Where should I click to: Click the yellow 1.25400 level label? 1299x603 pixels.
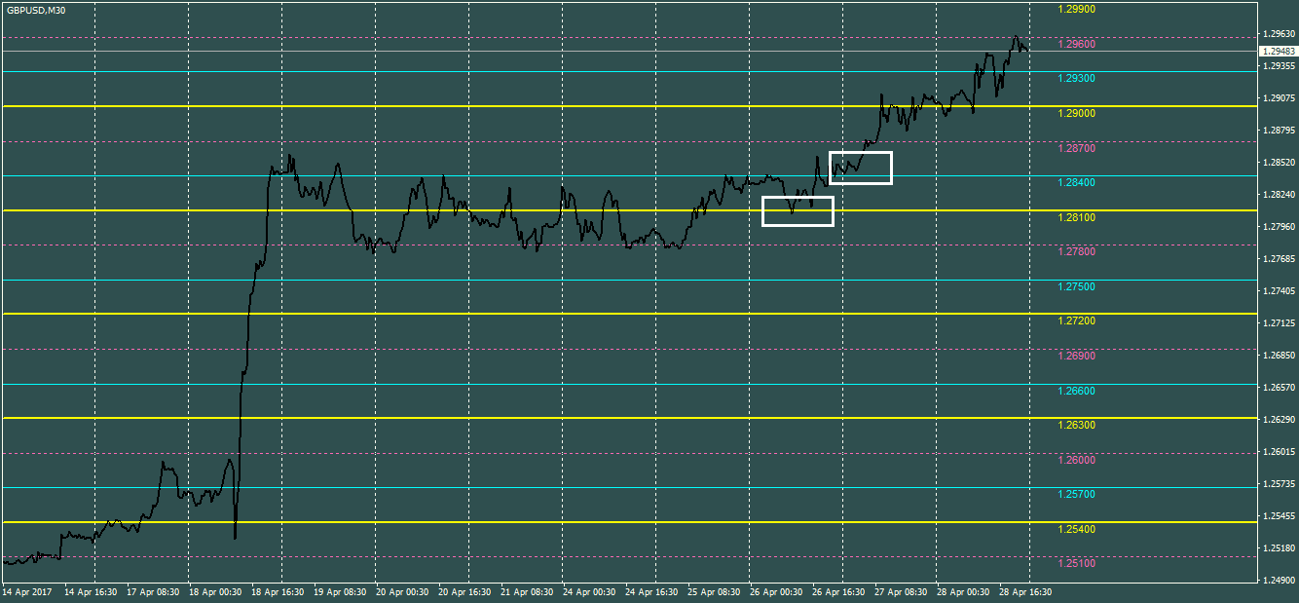[1076, 529]
